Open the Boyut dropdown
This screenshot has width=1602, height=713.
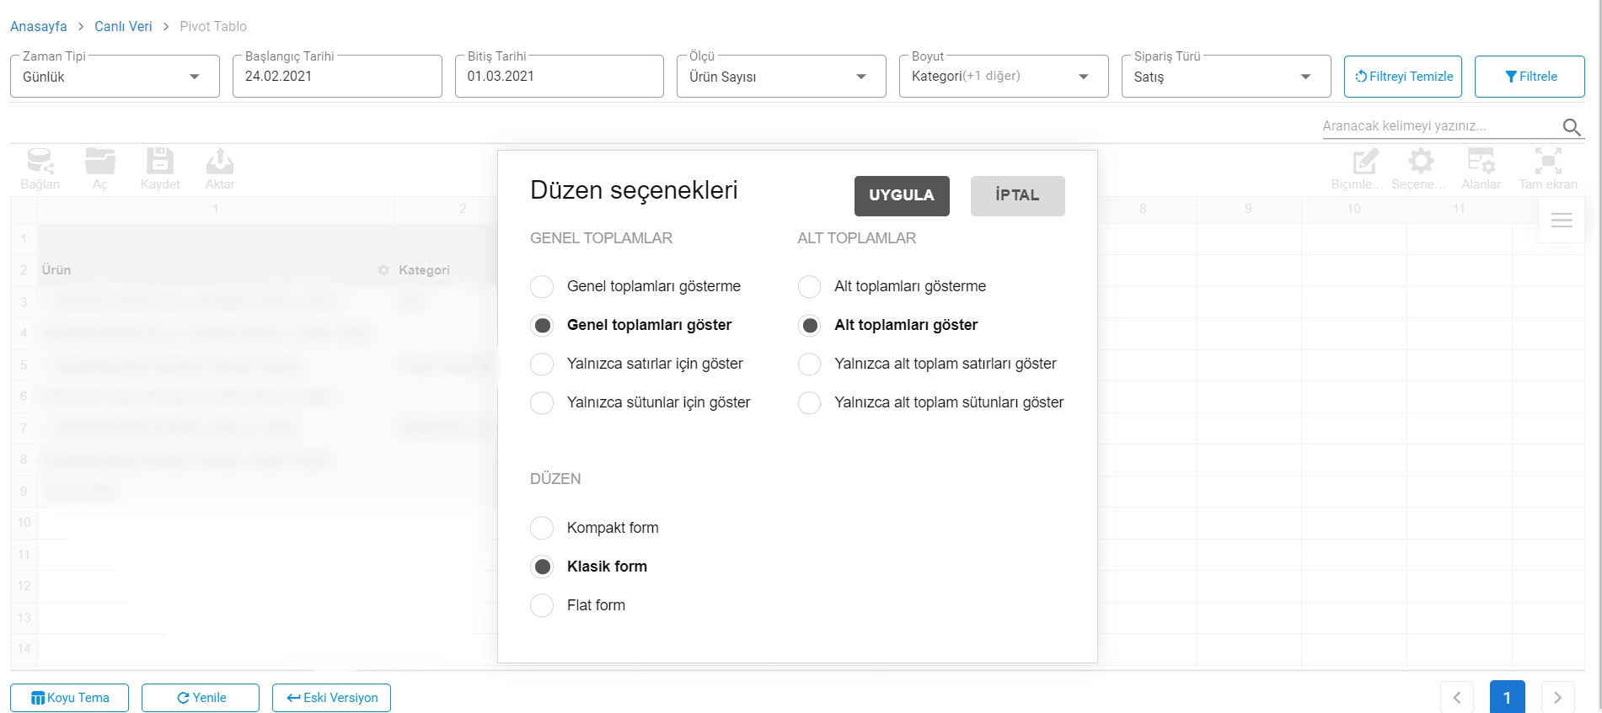[x=1004, y=76]
